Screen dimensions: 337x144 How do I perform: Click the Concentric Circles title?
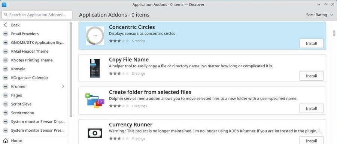132,27
